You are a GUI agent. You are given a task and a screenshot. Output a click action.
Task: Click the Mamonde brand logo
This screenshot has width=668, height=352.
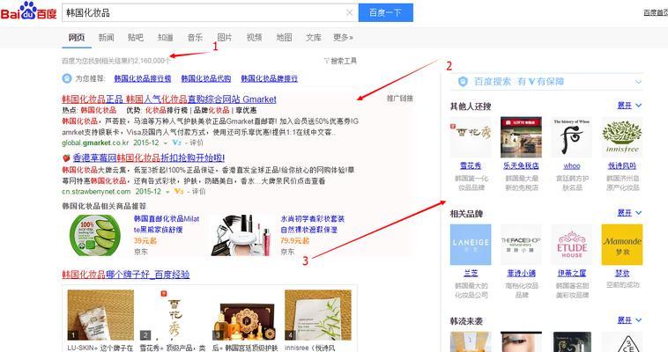[622, 245]
